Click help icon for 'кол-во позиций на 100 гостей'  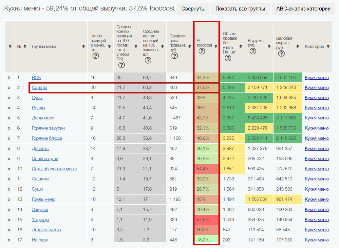coord(122,65)
